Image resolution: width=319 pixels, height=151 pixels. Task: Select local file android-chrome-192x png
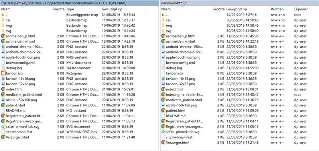25,47
